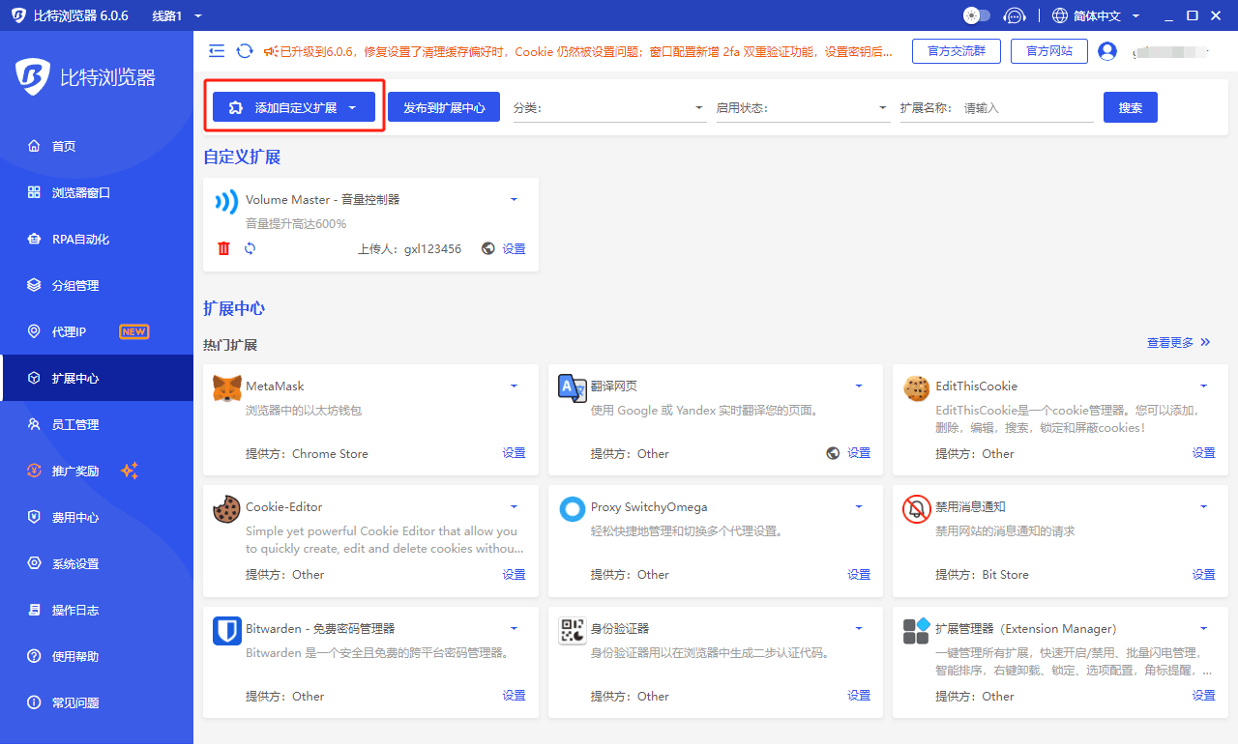Click the Cookie-Editor cookie icon

click(x=227, y=509)
